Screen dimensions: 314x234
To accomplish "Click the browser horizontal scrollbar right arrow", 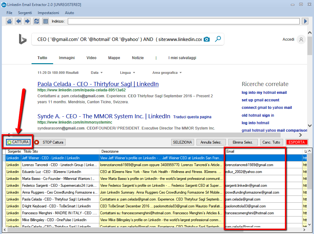I will point(300,135).
